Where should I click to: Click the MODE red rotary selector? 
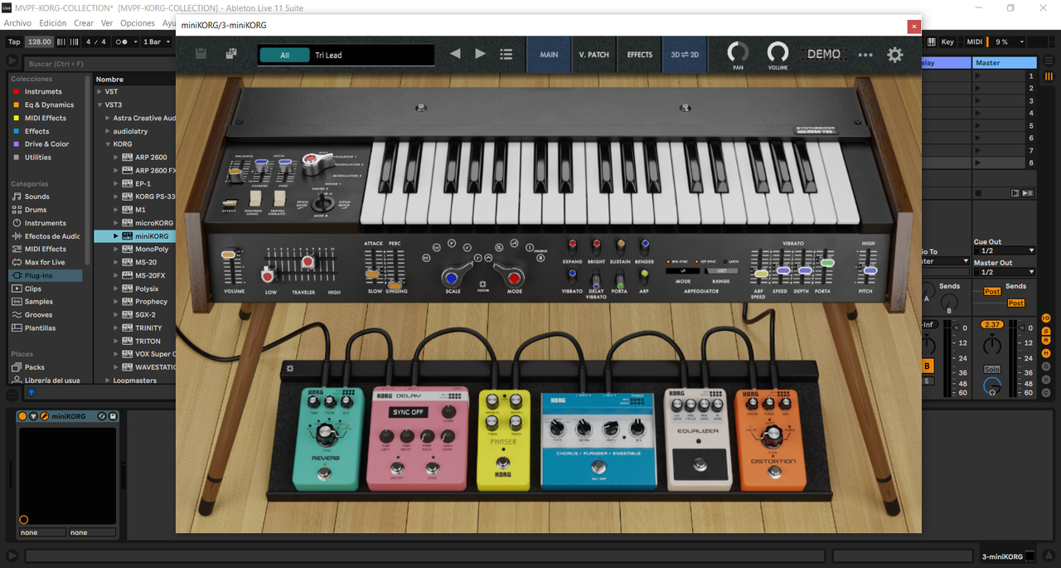[x=515, y=276]
